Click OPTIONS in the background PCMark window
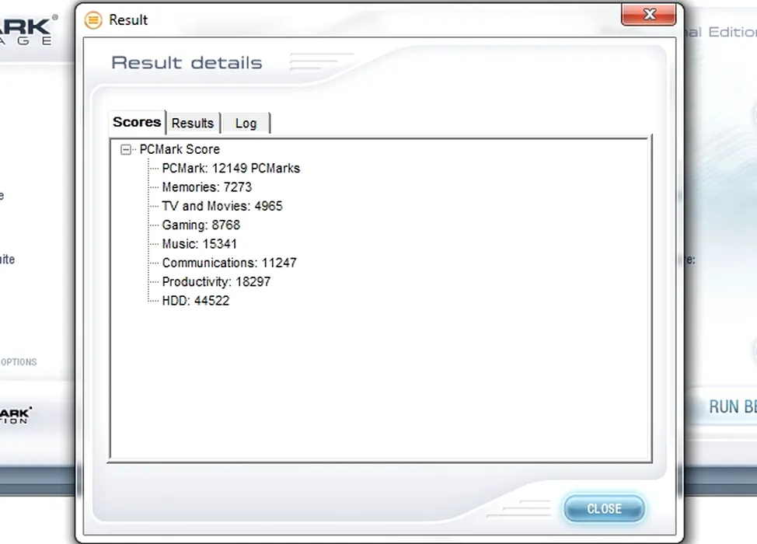This screenshot has height=544, width=757. tap(19, 362)
